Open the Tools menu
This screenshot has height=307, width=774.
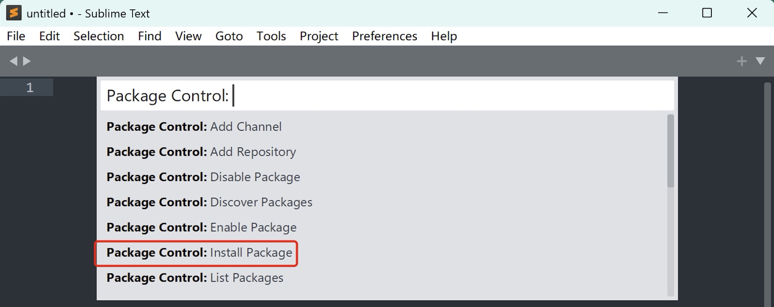[271, 36]
